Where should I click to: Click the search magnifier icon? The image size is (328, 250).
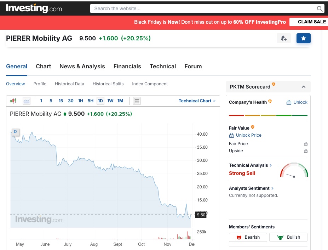click(x=320, y=8)
